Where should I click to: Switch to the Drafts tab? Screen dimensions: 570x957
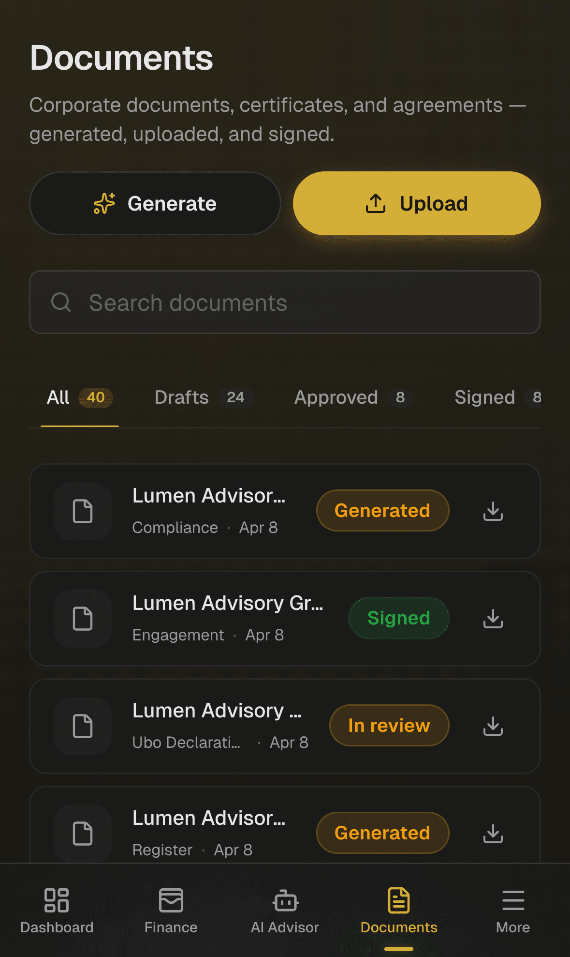pyautogui.click(x=204, y=397)
